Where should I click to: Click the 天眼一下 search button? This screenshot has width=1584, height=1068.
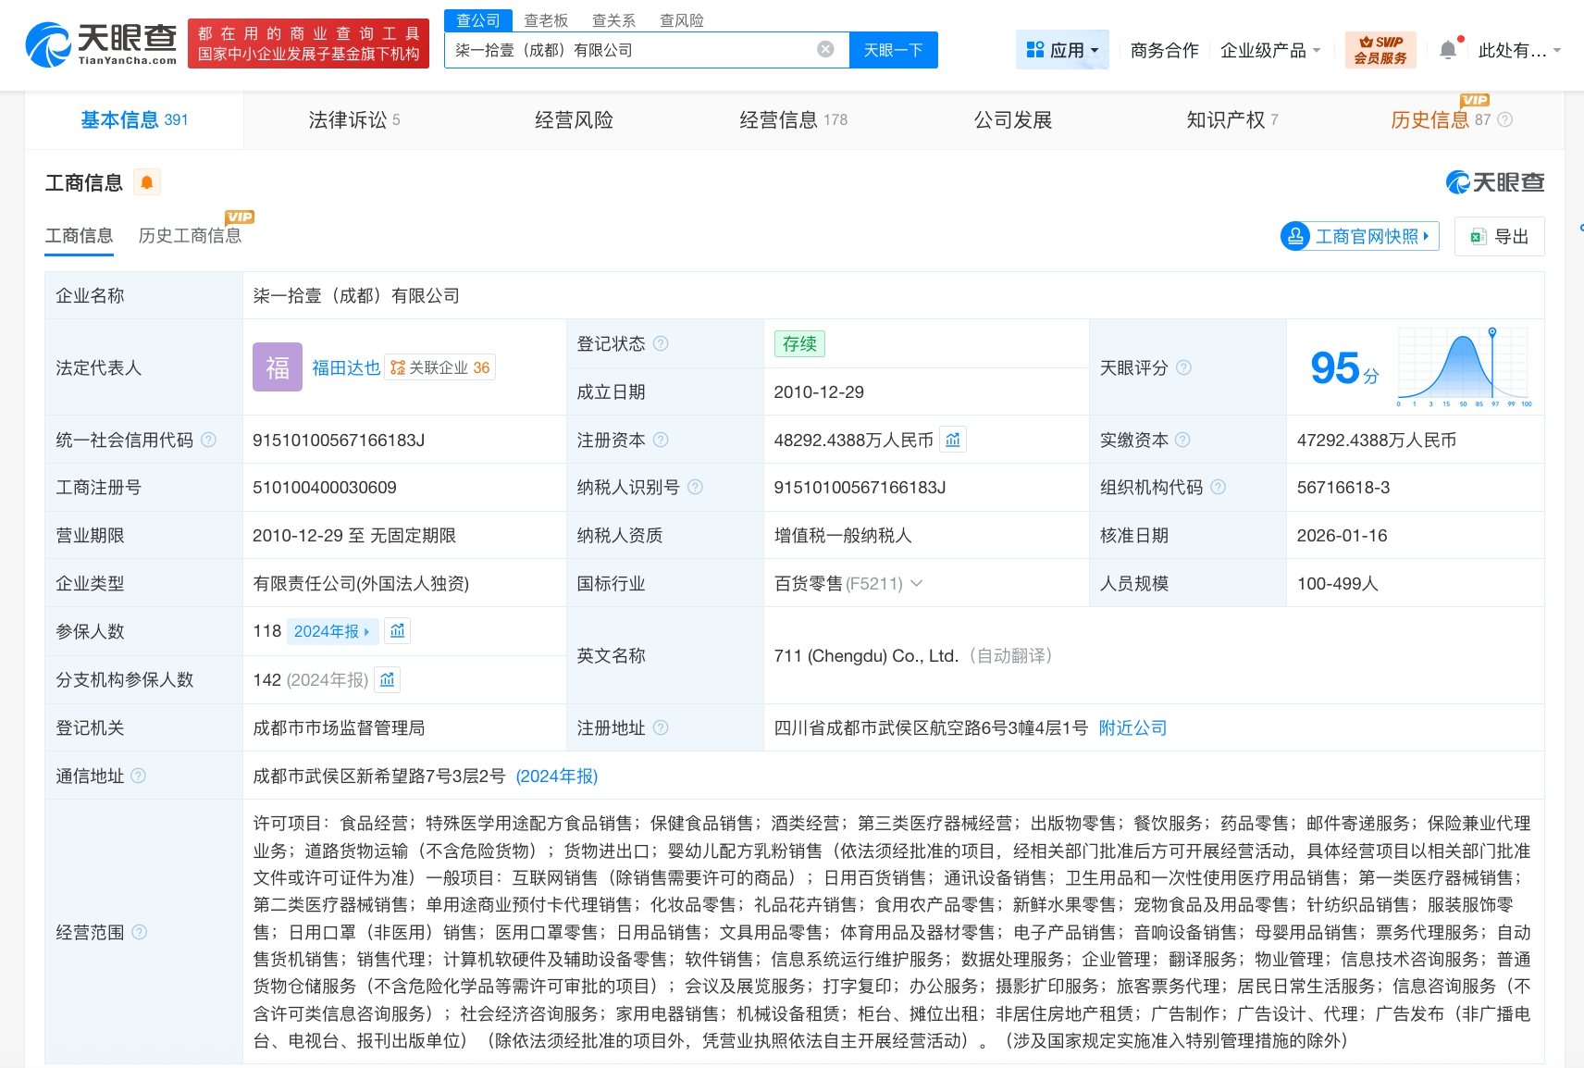893,50
